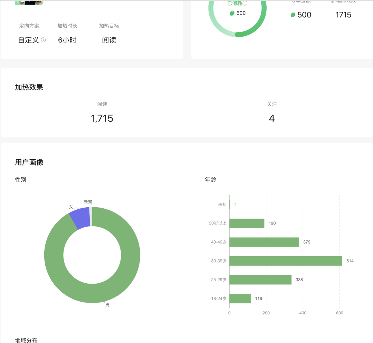
Task: Click the 50岁以上 axis label
Action: click(218, 223)
